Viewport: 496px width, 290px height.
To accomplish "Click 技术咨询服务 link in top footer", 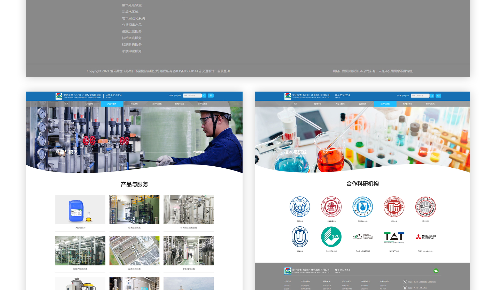I will click(x=132, y=38).
